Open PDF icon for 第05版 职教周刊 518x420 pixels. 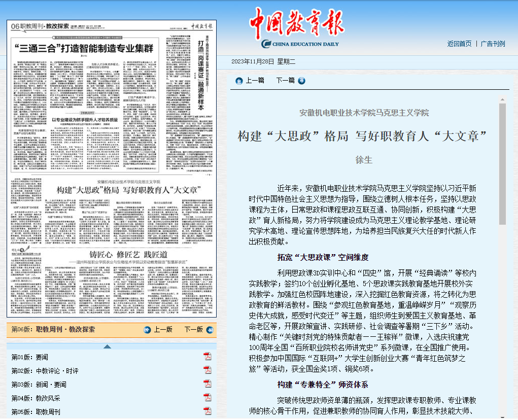(208, 411)
